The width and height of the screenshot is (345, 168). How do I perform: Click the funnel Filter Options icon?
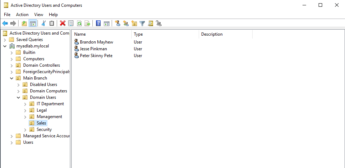[x=142, y=24]
